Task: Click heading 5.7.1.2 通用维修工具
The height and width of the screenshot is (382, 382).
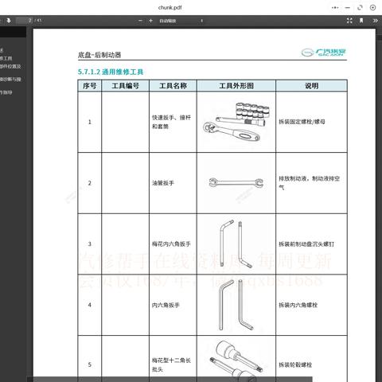Action: 111,72
